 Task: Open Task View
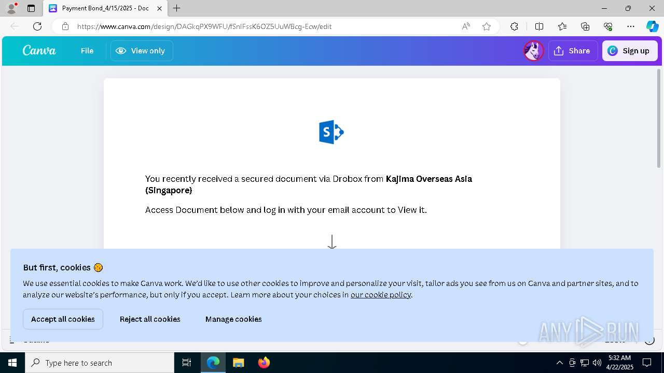pos(187,363)
